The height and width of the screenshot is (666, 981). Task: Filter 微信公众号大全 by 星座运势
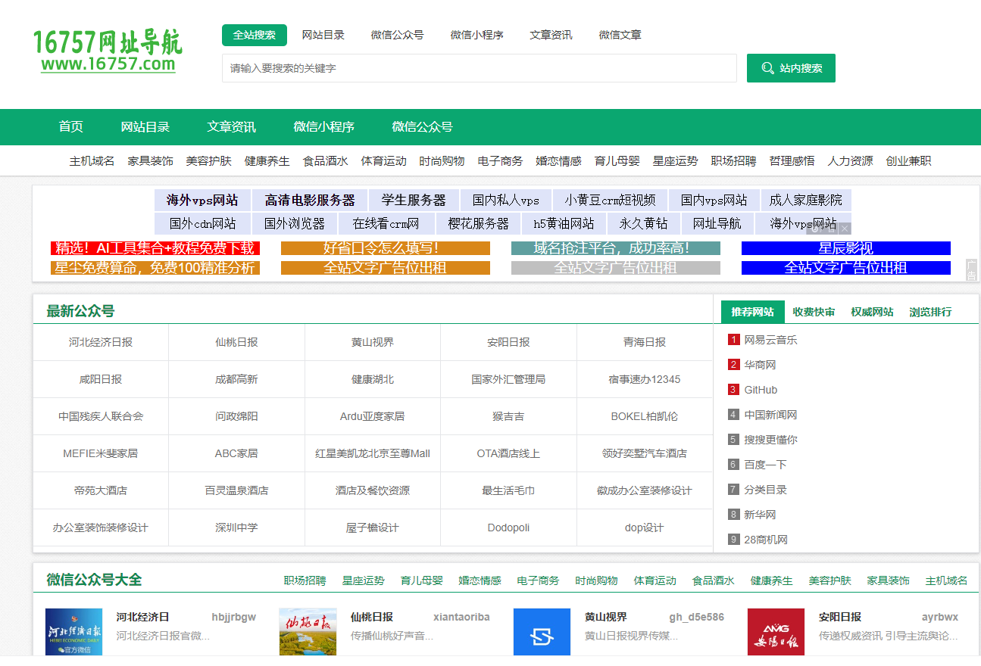click(364, 580)
